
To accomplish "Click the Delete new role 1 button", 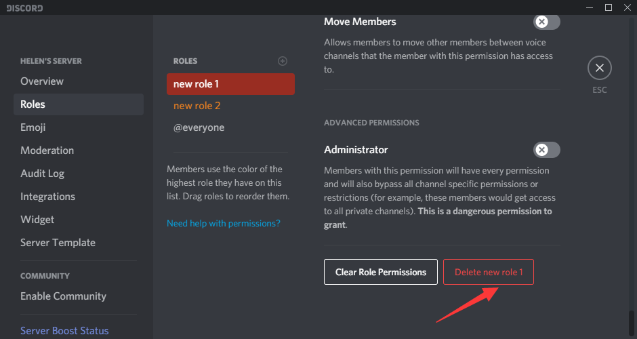I will pyautogui.click(x=488, y=272).
